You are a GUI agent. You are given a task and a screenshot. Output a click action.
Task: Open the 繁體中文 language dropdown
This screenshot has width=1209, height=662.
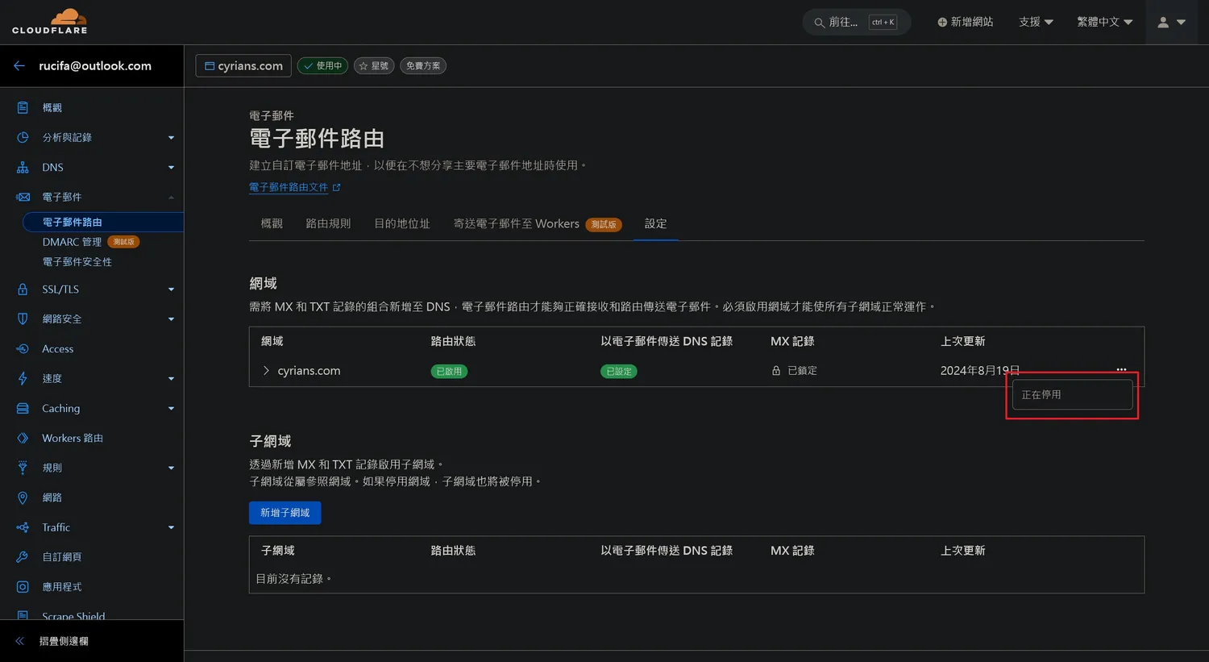click(1104, 22)
